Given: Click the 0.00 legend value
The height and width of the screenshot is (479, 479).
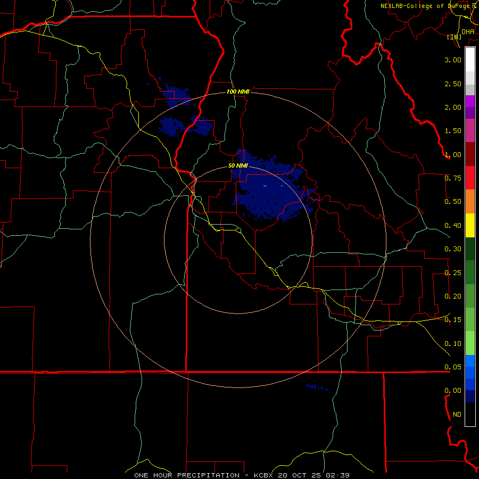Looking at the screenshot, I should pyautogui.click(x=453, y=391).
